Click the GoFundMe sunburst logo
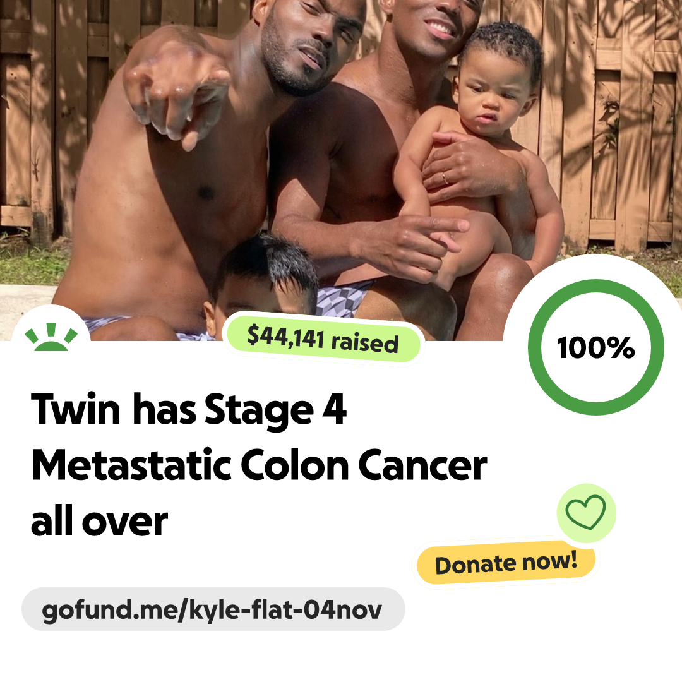This screenshot has height=682, width=682. pos(51,337)
